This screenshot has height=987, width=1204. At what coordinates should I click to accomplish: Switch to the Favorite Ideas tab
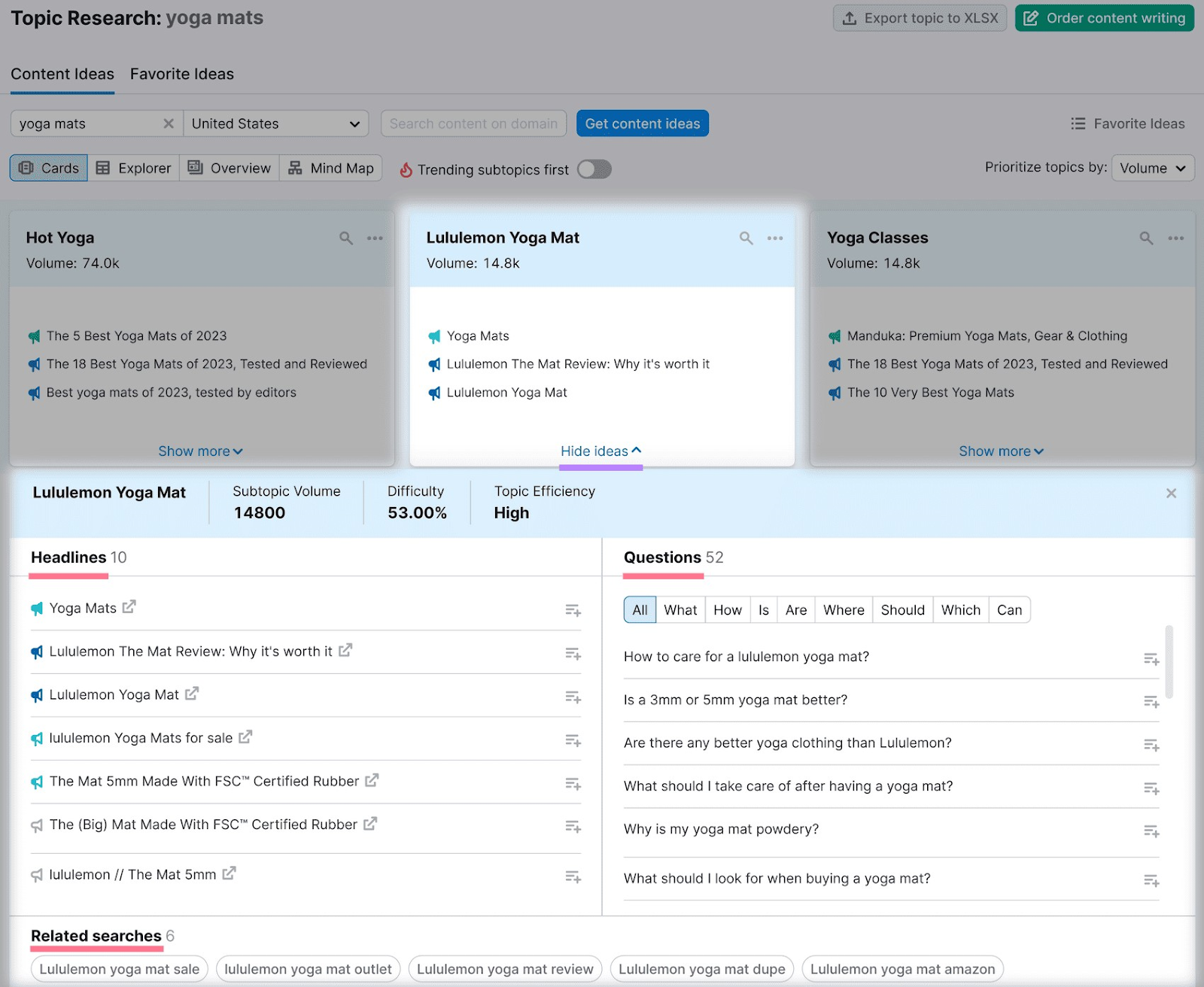tap(182, 74)
